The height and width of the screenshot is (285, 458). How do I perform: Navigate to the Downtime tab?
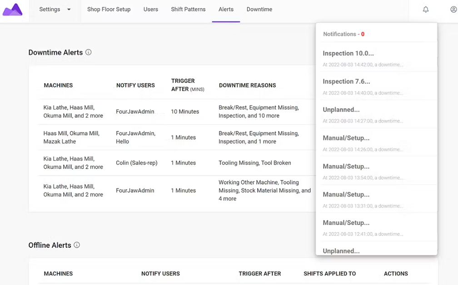coord(259,10)
